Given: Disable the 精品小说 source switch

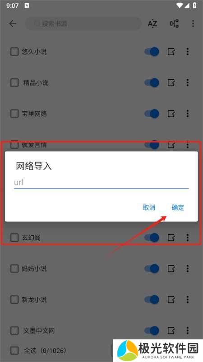Looking at the screenshot, I should tap(152, 83).
